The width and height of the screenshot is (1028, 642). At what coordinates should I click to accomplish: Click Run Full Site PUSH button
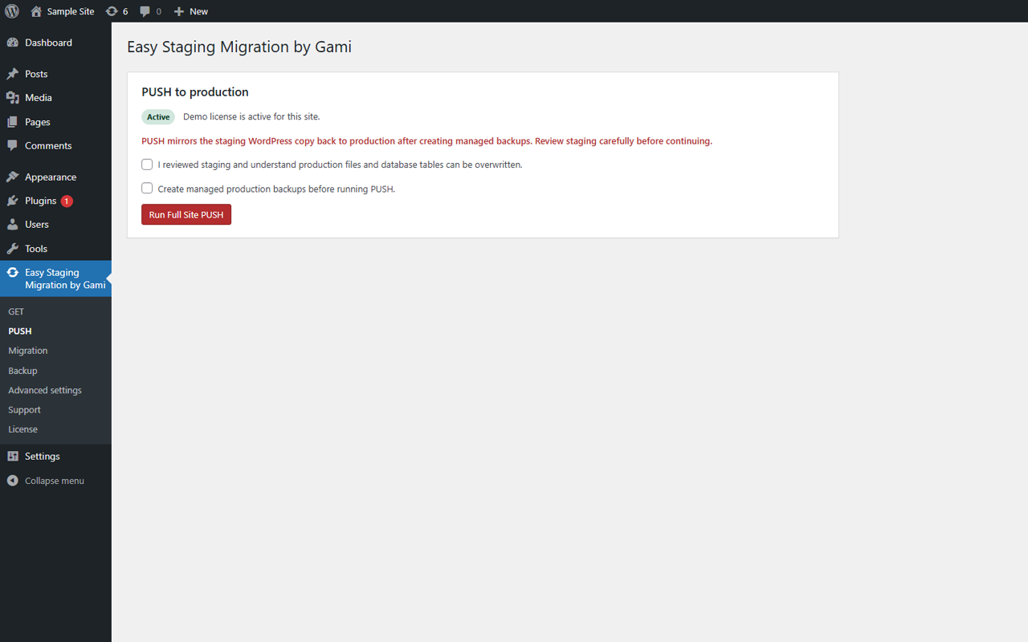(186, 215)
